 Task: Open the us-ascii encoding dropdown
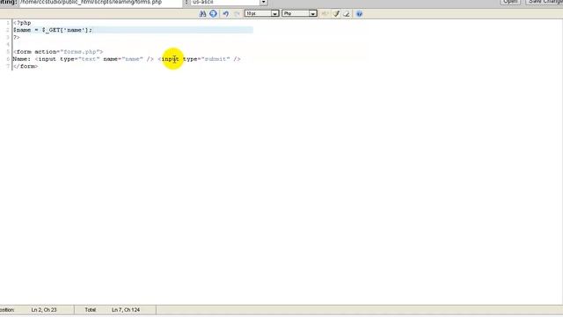coord(229,2)
